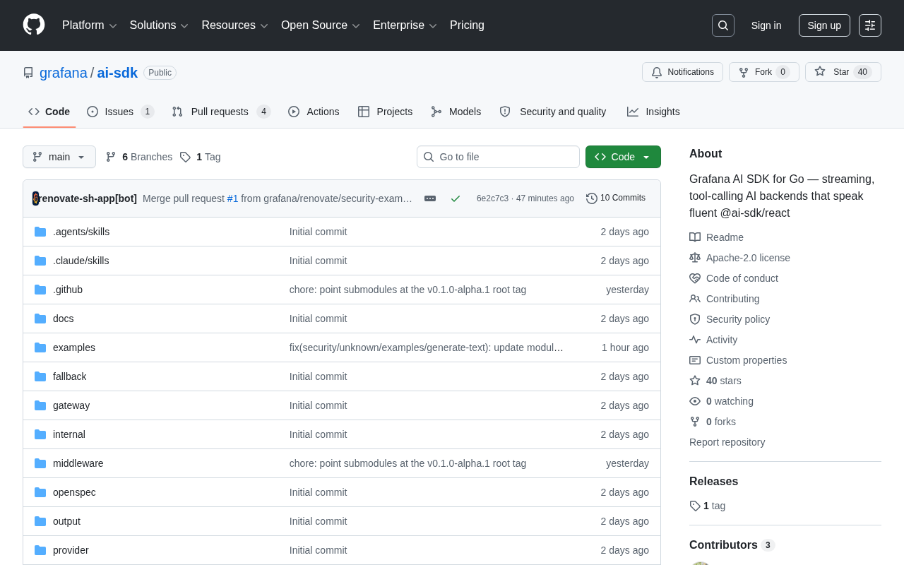Click the book icon beside Readme
The width and height of the screenshot is (904, 565).
(695, 237)
